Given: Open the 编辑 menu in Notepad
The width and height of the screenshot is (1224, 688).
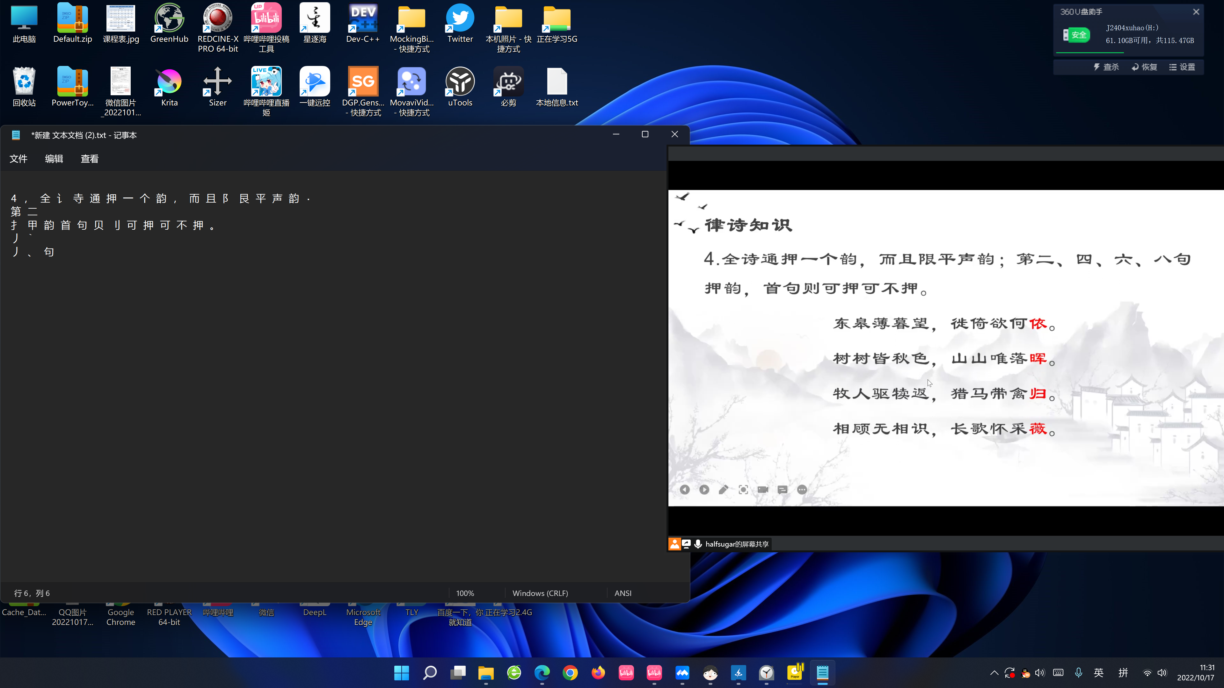Looking at the screenshot, I should (x=54, y=159).
